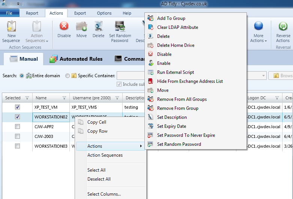Uncheck the XP_TEST_VM row checkbox
The height and width of the screenshot is (199, 293).
[x=17, y=107]
